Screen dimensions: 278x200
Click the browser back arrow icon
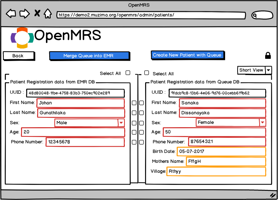(x=11, y=14)
